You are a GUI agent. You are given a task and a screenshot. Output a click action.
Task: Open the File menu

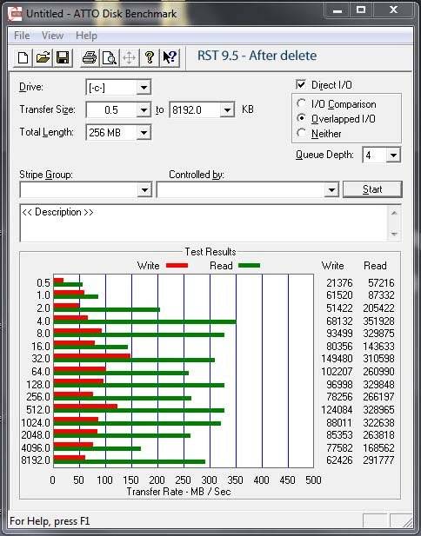click(22, 36)
